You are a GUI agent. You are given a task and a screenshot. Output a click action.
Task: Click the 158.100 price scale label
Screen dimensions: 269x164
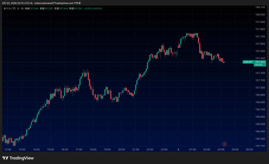260,7
